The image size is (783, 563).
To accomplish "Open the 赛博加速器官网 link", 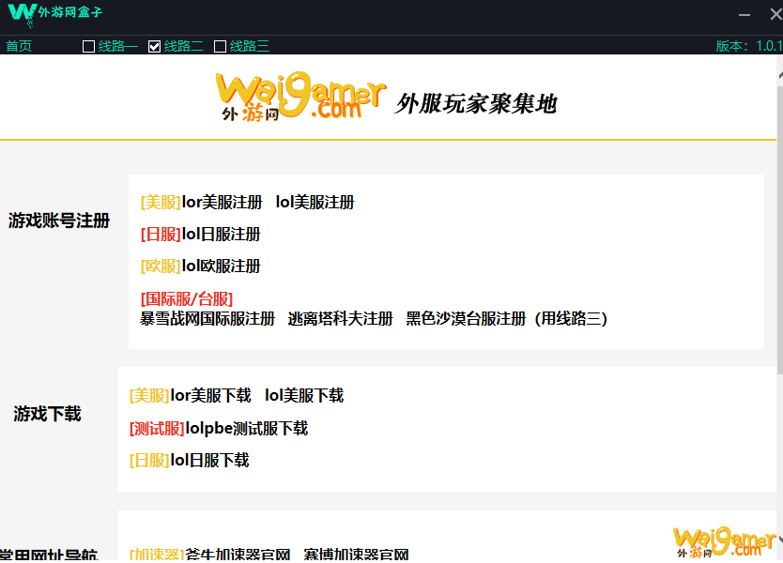I will pyautogui.click(x=356, y=554).
